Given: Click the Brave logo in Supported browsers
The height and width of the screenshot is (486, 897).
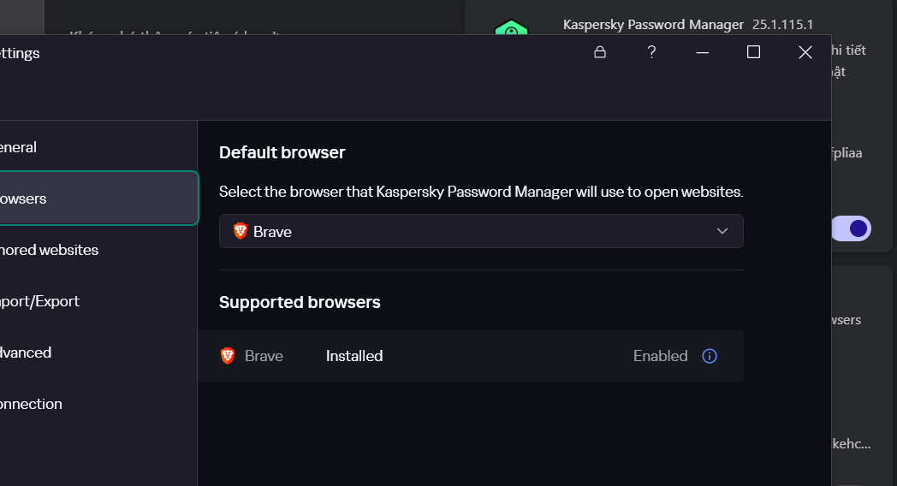Looking at the screenshot, I should coord(228,356).
